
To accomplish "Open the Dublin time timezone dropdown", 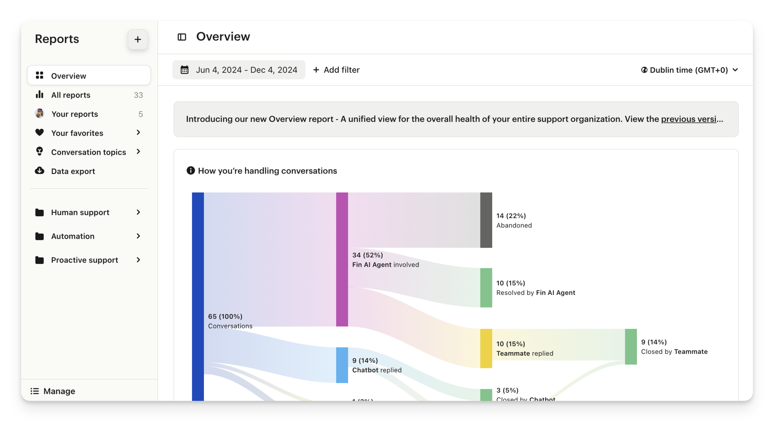I will tap(689, 70).
